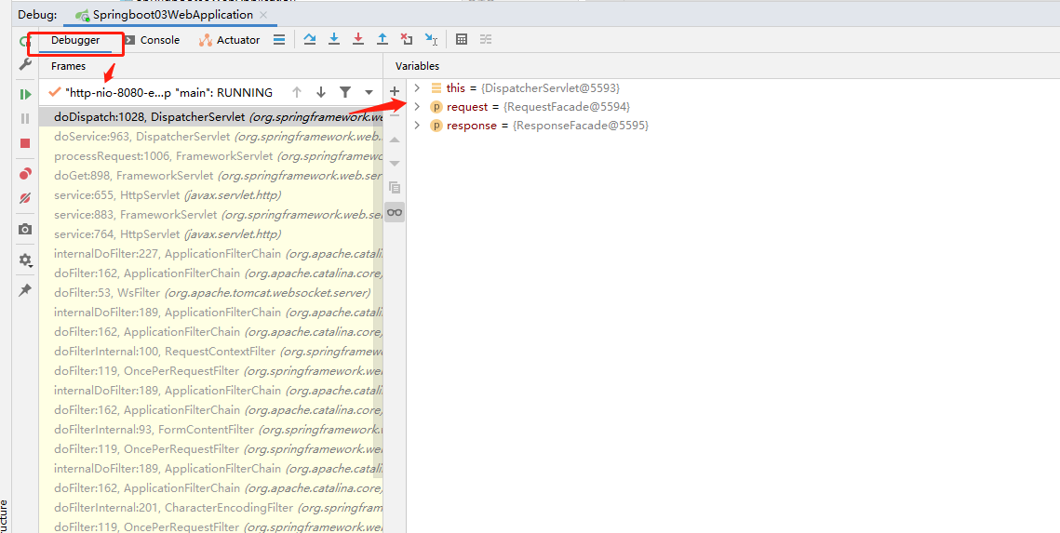Click the Duplicate Watch copy icon
The image size is (1060, 533).
point(395,188)
